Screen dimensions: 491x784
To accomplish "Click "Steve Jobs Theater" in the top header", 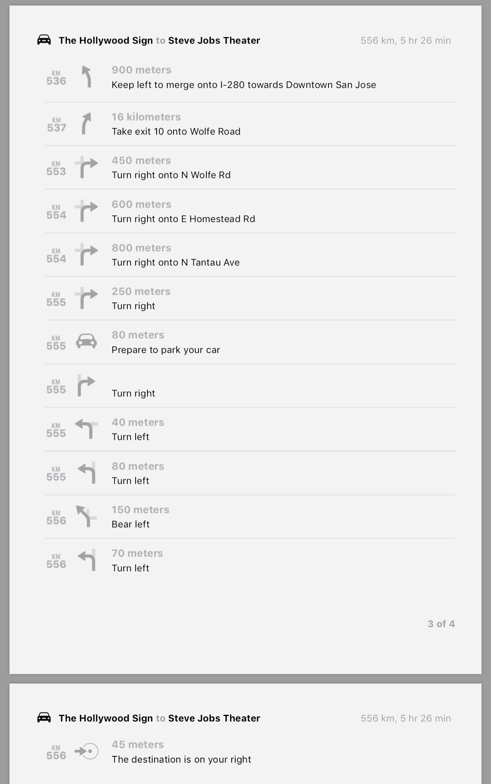I will tap(214, 40).
